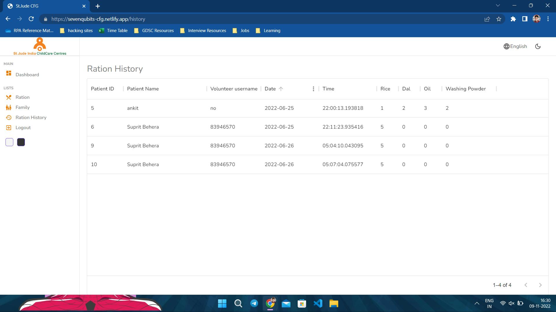Screen dimensions: 556x312
Task: Open GDSC Resources bookmark folder
Action: tap(154, 31)
